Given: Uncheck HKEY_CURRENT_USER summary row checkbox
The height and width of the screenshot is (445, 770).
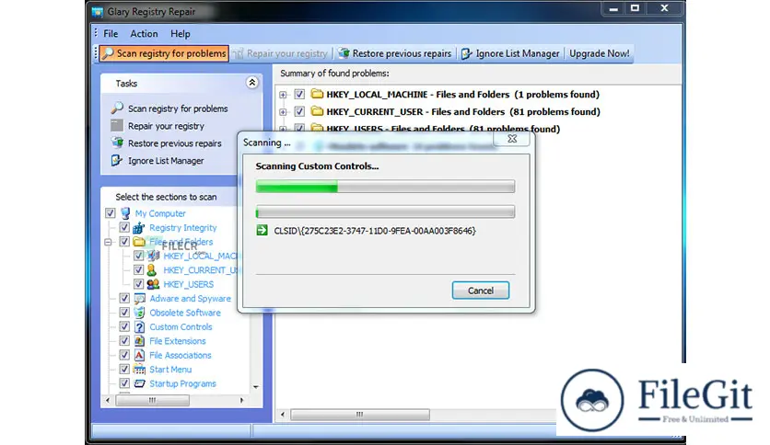Looking at the screenshot, I should pos(299,112).
